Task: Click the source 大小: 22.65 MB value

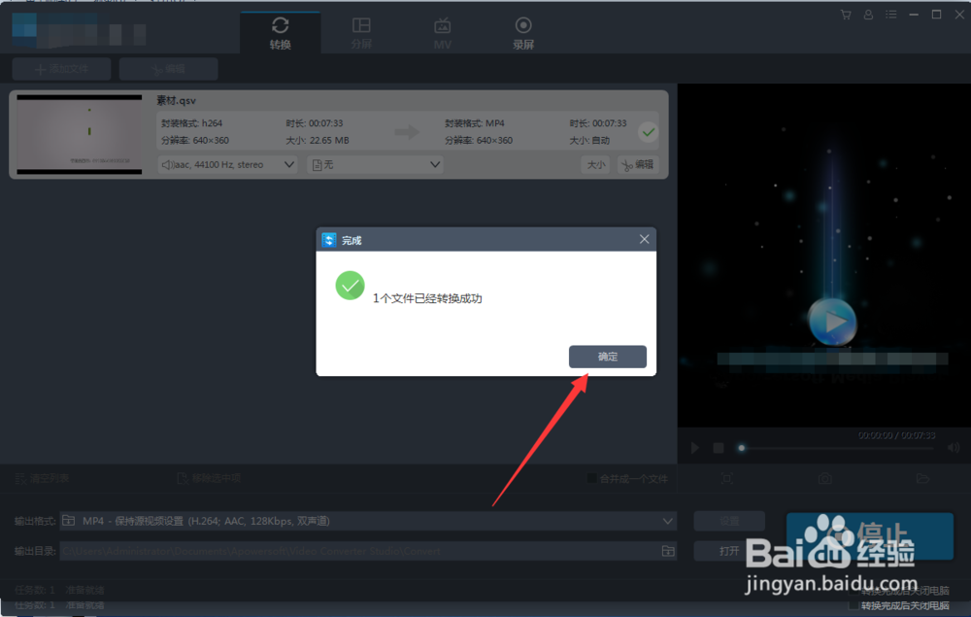Action: click(x=318, y=141)
